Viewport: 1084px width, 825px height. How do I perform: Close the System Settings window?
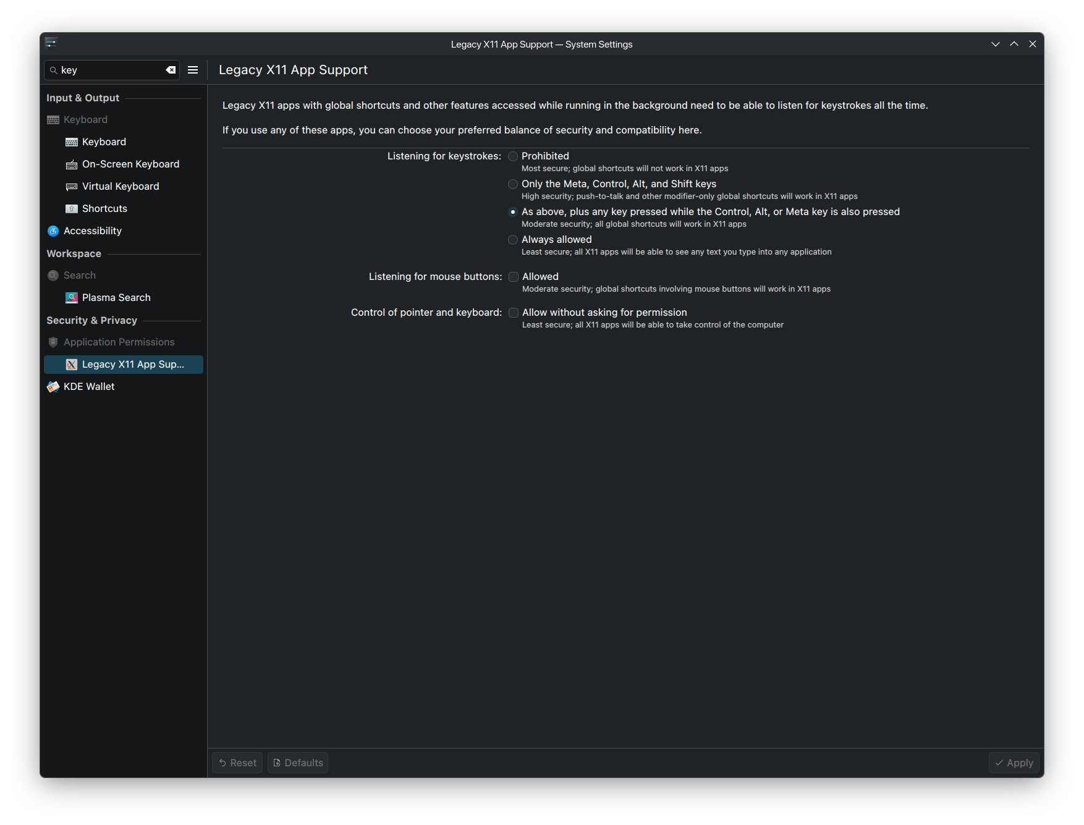[1033, 44]
